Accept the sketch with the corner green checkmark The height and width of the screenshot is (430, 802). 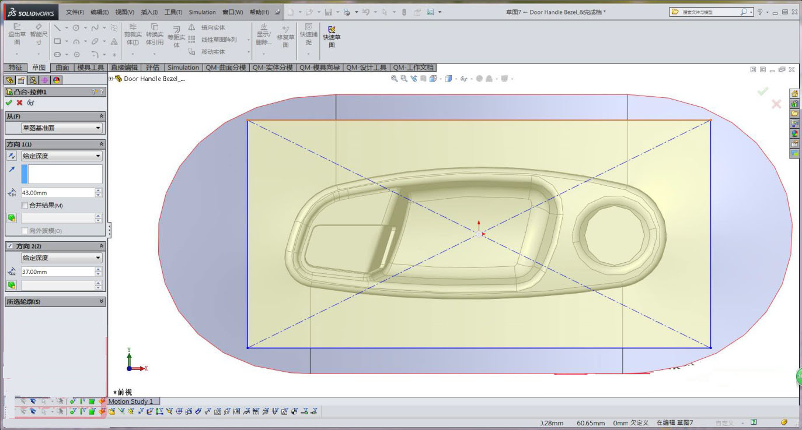coord(762,91)
